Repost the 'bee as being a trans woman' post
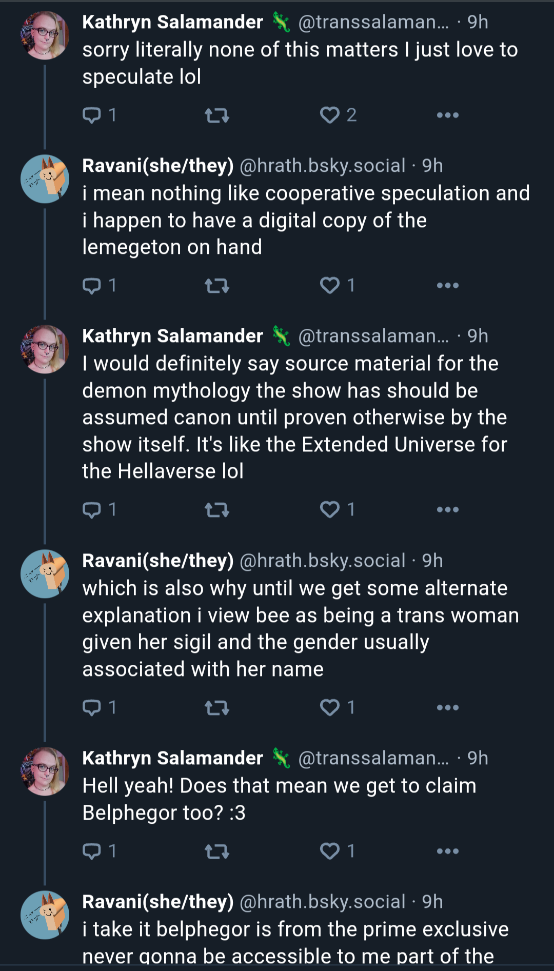This screenshot has height=971, width=554. coord(217,708)
